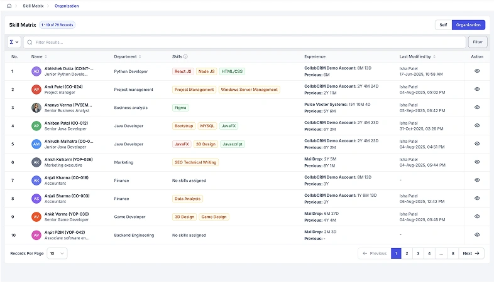Click the Skills column info icon
The image size is (494, 282).
coord(185,56)
